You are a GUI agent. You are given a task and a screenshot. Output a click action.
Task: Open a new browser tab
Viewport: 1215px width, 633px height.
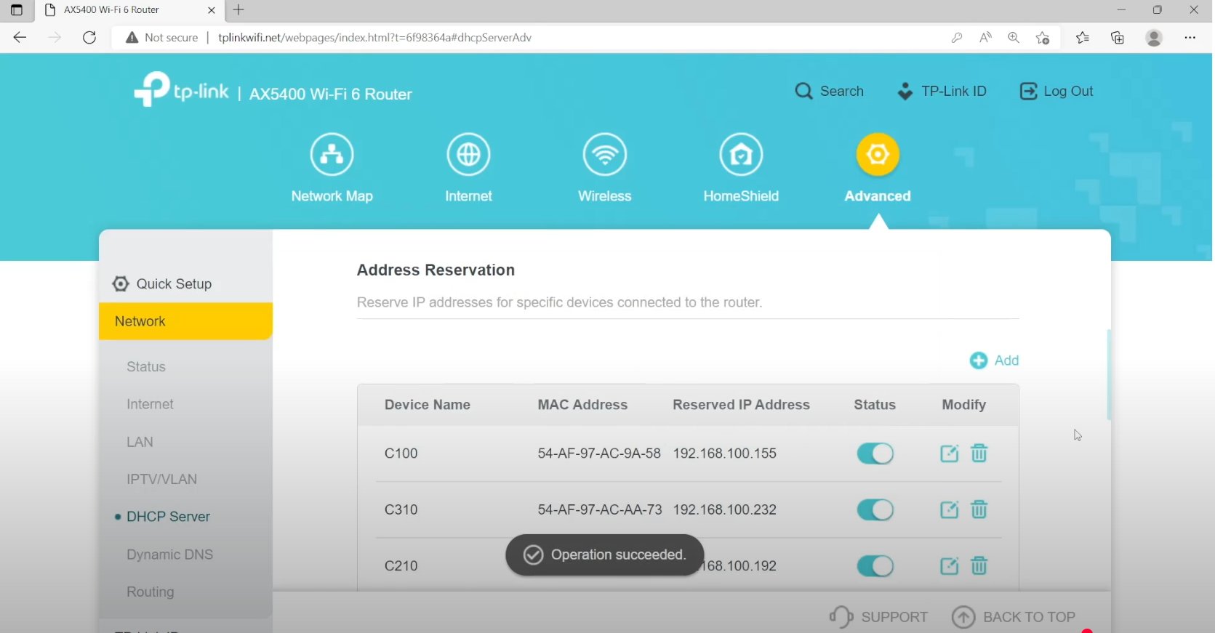pyautogui.click(x=238, y=10)
